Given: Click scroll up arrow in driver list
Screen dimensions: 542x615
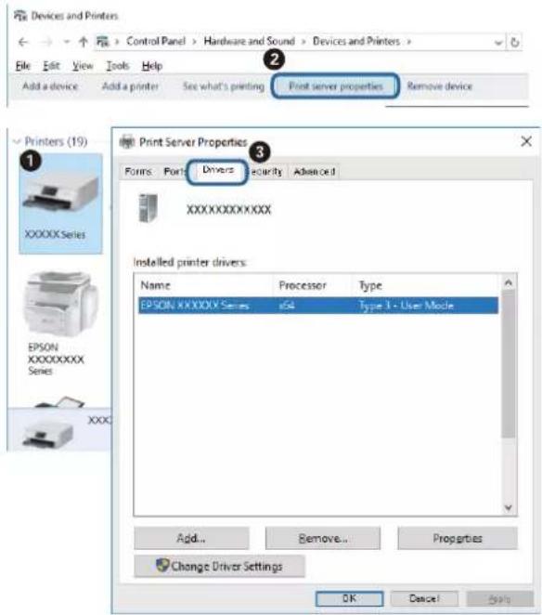Looking at the screenshot, I should tap(509, 282).
